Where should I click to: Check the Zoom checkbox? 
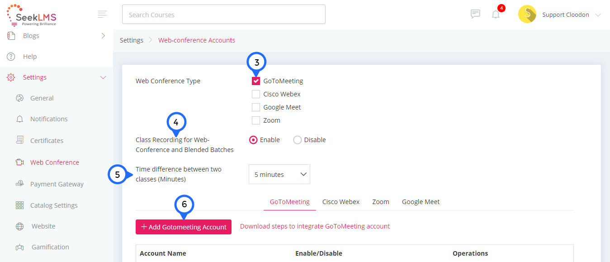pyautogui.click(x=256, y=120)
